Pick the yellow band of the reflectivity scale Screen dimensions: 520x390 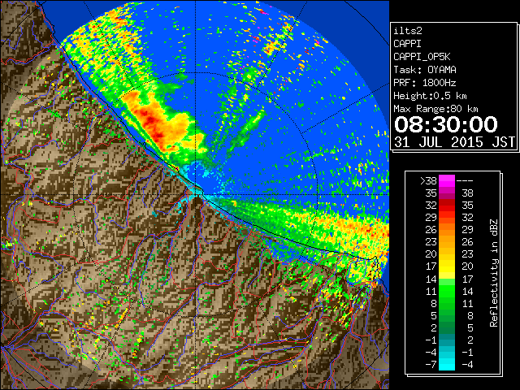pyautogui.click(x=447, y=266)
